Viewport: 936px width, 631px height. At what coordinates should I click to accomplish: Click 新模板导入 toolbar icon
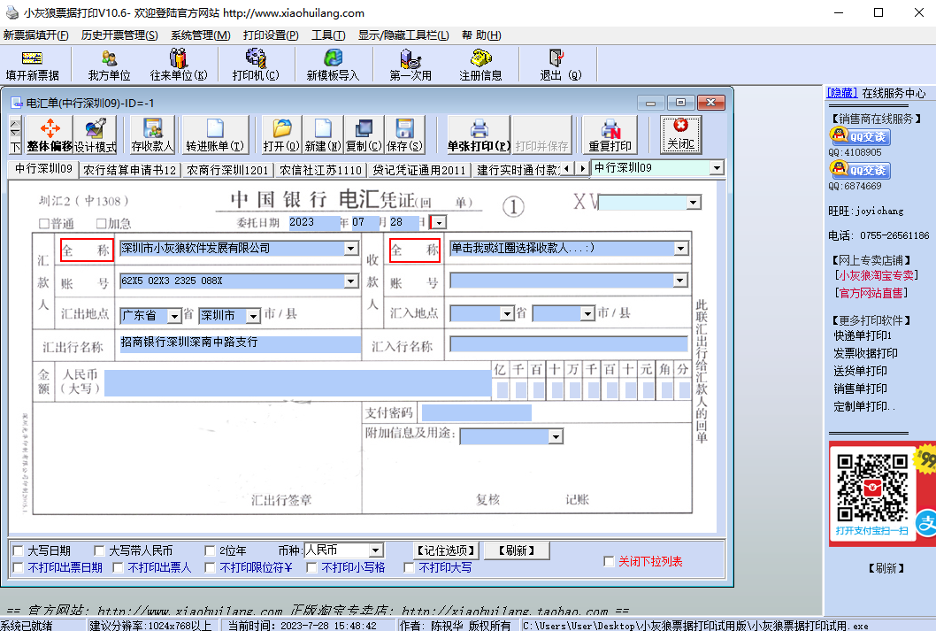[333, 65]
